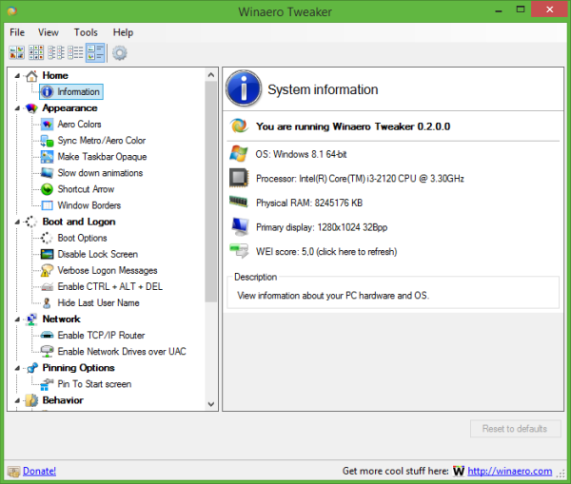Click the donate icon beside Donate! link
Image resolution: width=571 pixels, height=484 pixels.
coord(14,472)
